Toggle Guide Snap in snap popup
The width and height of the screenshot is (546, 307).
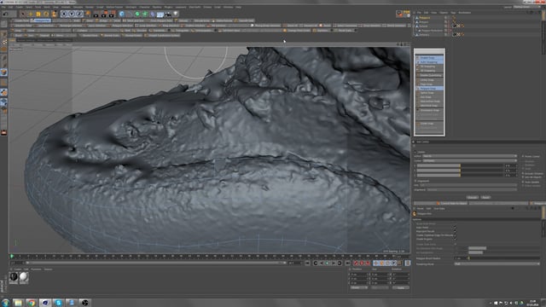tap(429, 123)
